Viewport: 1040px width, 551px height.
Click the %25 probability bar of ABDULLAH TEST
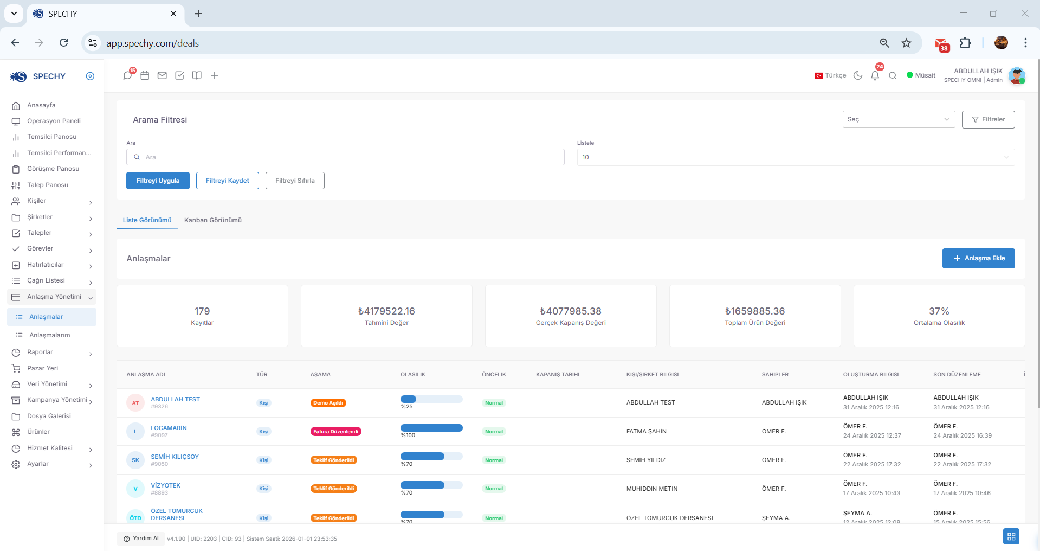tap(431, 399)
